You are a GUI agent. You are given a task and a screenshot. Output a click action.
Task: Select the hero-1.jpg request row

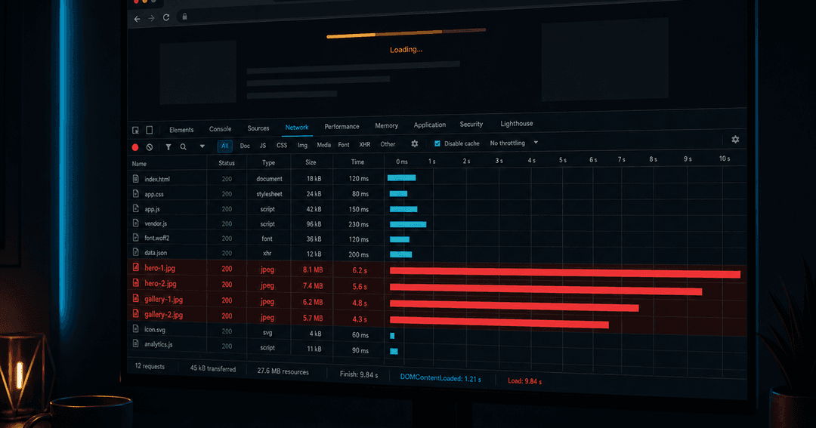click(x=437, y=269)
